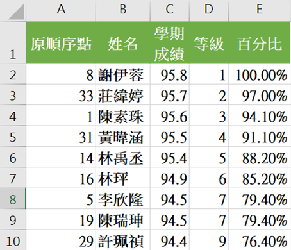Click header cell 姓名

click(123, 42)
